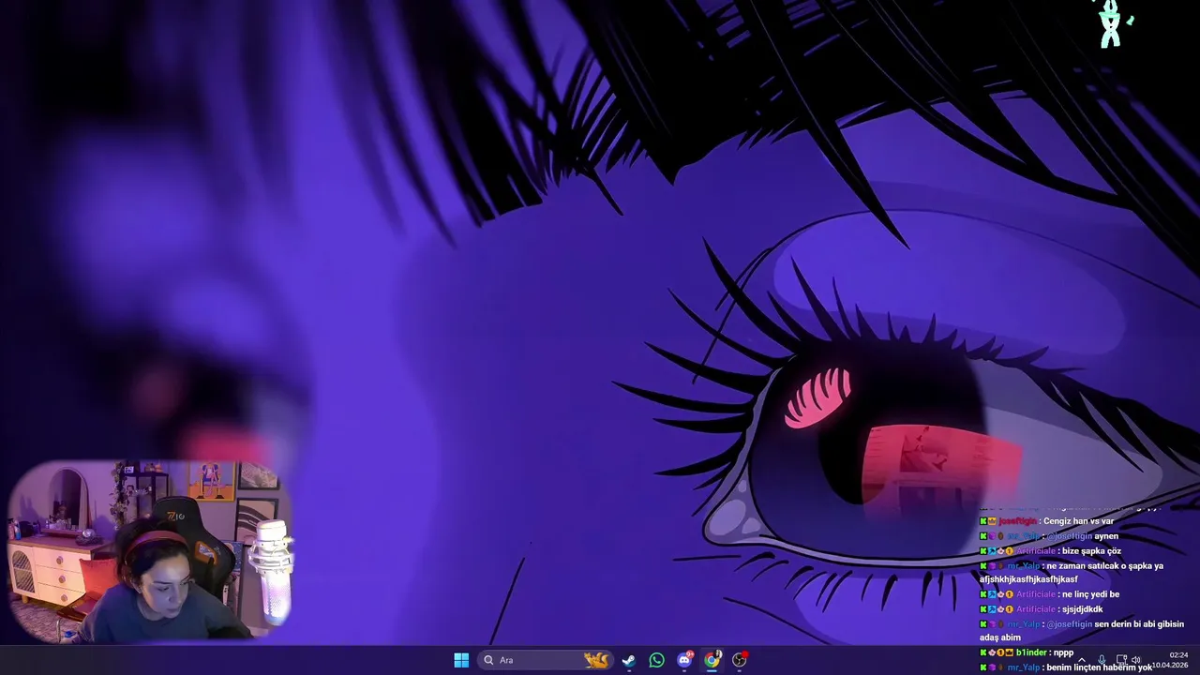1200x675 pixels.
Task: Open network settings from the system tray
Action: (1121, 660)
